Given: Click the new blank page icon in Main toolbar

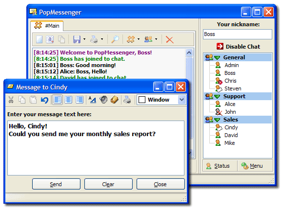Looking at the screenshot, I should point(39,39).
